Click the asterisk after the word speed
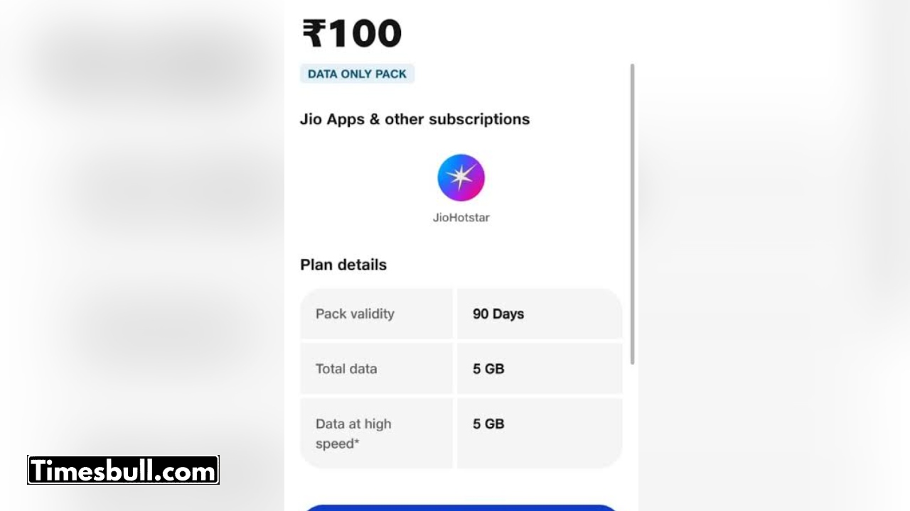This screenshot has height=511, width=910. (x=357, y=441)
